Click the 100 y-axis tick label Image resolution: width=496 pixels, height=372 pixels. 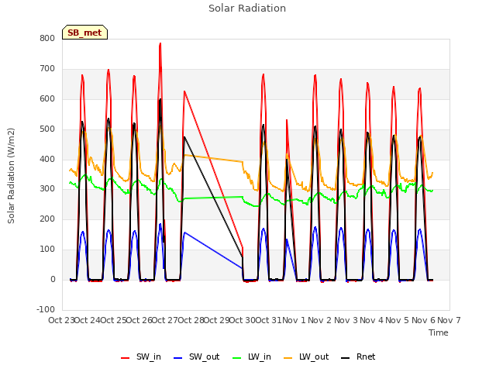tap(47, 250)
